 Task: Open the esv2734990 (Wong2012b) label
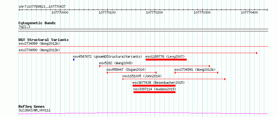coord(39,50)
